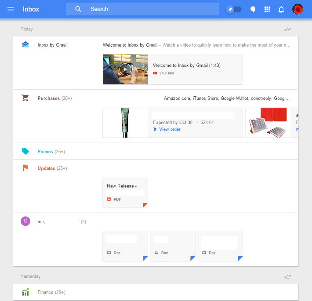Screen dimensions: 312x301
Task: Open the second Doc attachment card
Action: pos(173,246)
